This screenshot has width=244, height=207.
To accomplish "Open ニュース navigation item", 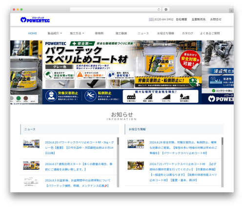I will (x=143, y=33).
